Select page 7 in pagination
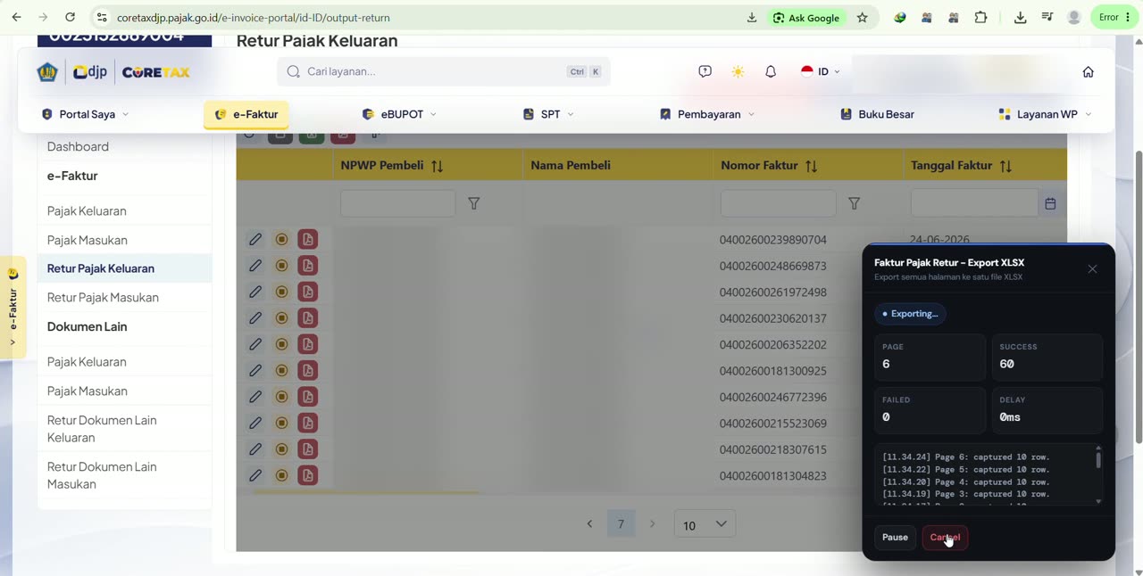 click(x=621, y=524)
